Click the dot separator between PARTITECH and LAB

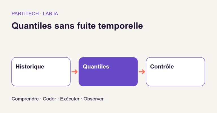point(41,14)
